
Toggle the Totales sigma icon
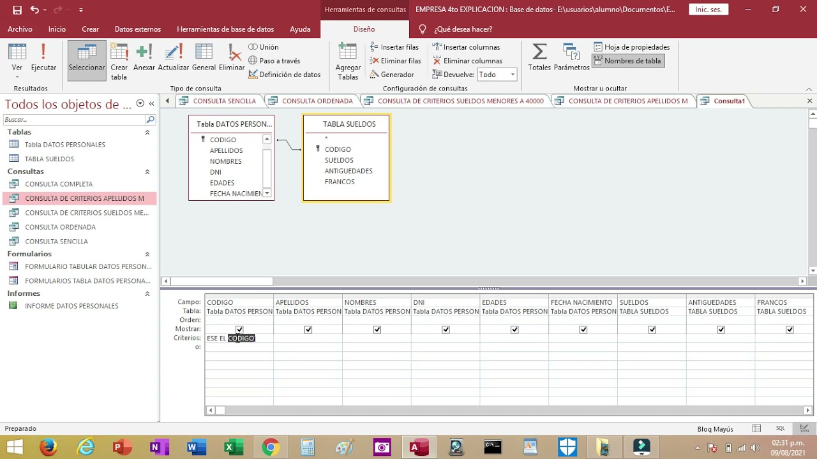539,57
